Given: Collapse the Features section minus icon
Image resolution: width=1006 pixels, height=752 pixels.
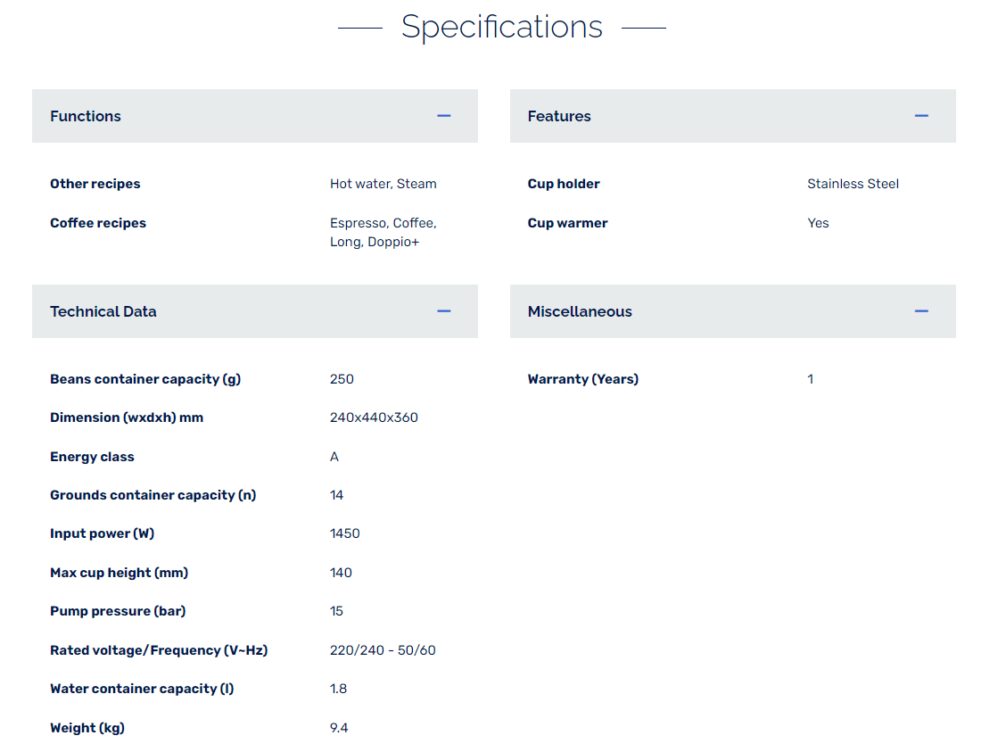Looking at the screenshot, I should click(921, 116).
